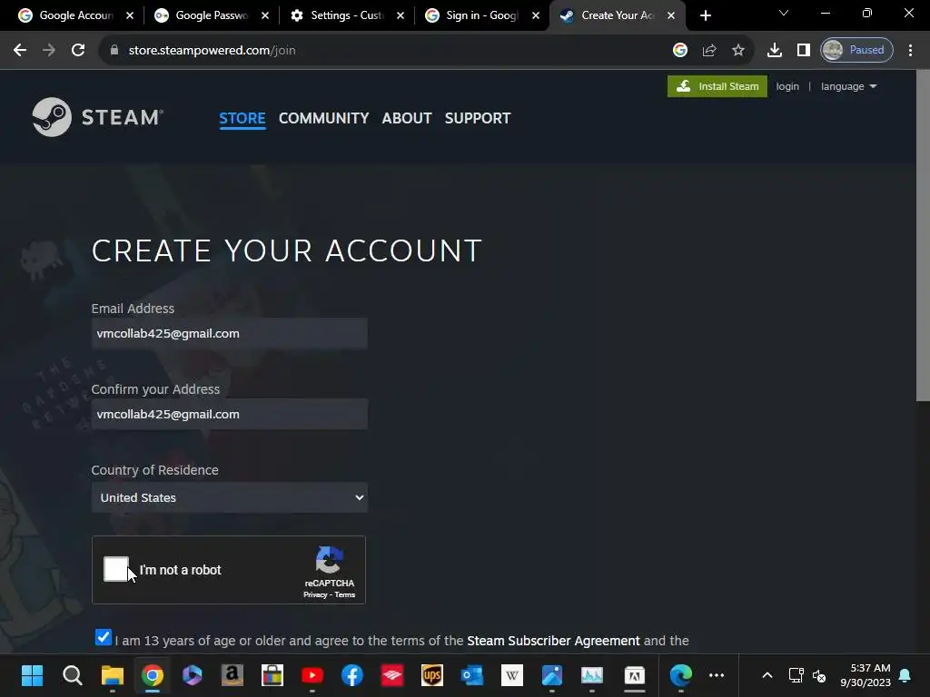930x697 pixels.
Task: Open Wikipedia app in taskbar
Action: click(x=512, y=675)
